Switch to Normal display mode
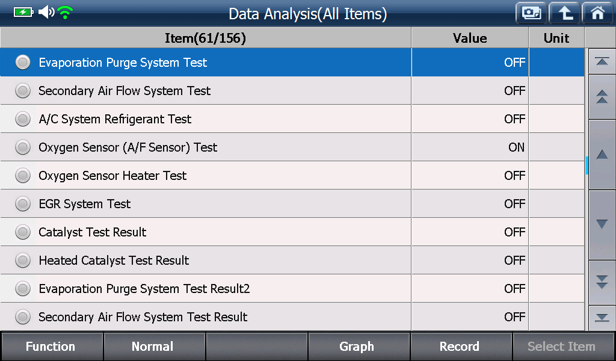616x361 pixels. [153, 346]
